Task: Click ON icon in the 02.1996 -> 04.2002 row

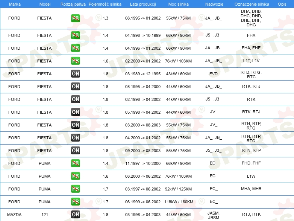Action: coord(75,99)
